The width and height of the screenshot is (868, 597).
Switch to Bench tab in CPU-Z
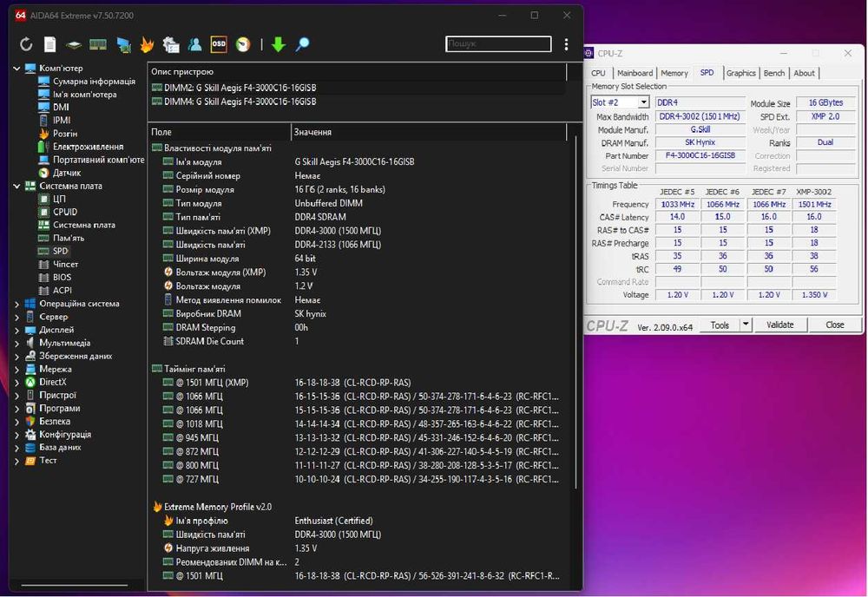click(x=774, y=73)
